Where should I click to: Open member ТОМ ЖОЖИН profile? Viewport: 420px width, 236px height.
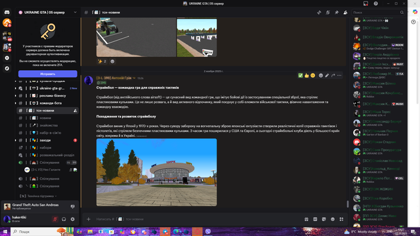tap(379, 189)
